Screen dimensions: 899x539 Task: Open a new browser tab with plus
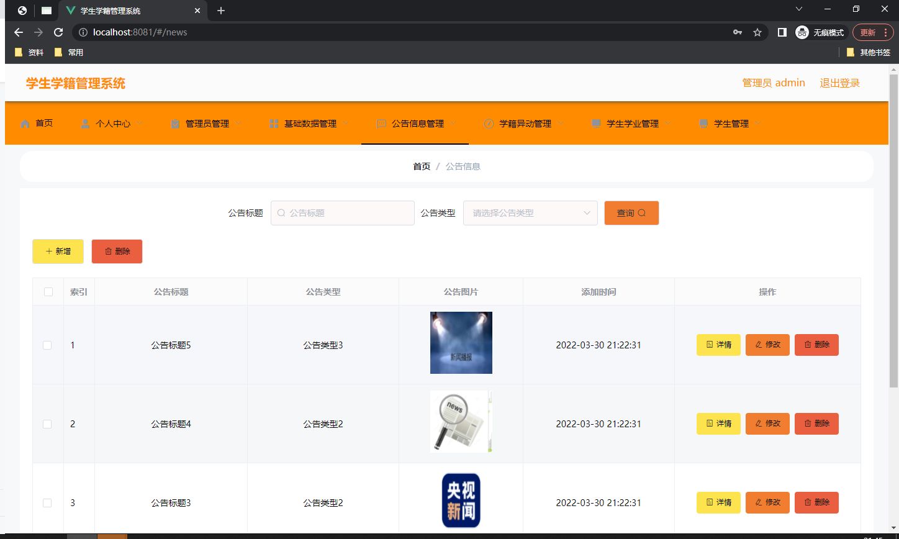221,11
